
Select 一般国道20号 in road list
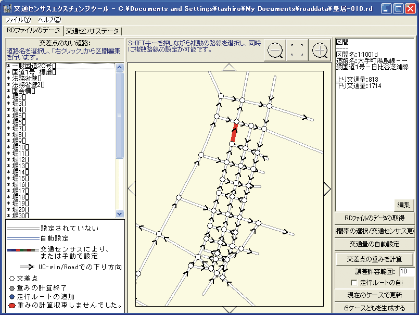[61, 66]
